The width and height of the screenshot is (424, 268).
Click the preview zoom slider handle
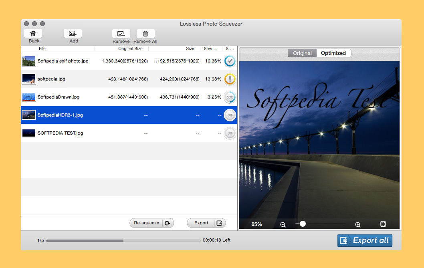303,224
